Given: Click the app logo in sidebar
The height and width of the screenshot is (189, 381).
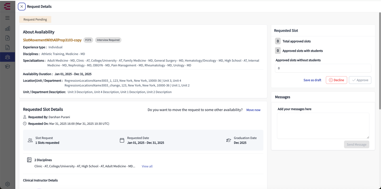Looking at the screenshot, I should (7, 6).
